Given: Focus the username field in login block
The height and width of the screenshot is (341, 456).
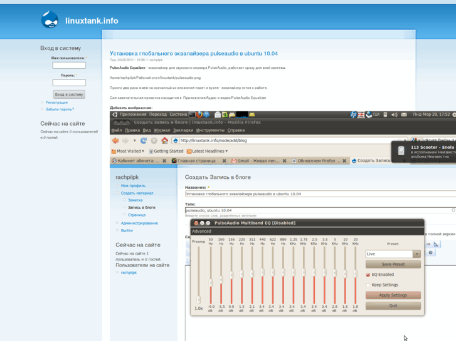Looking at the screenshot, I should tap(69, 65).
